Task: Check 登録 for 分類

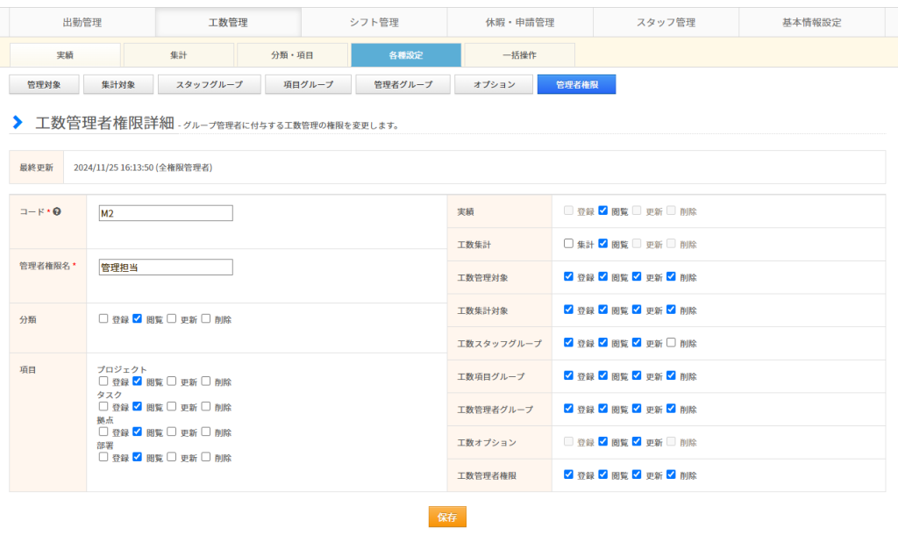Action: (x=103, y=318)
